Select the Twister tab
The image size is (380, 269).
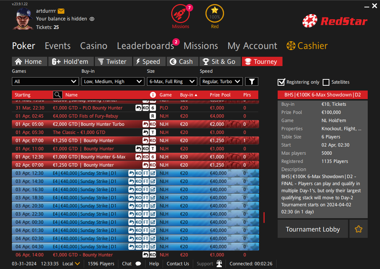(x=114, y=61)
